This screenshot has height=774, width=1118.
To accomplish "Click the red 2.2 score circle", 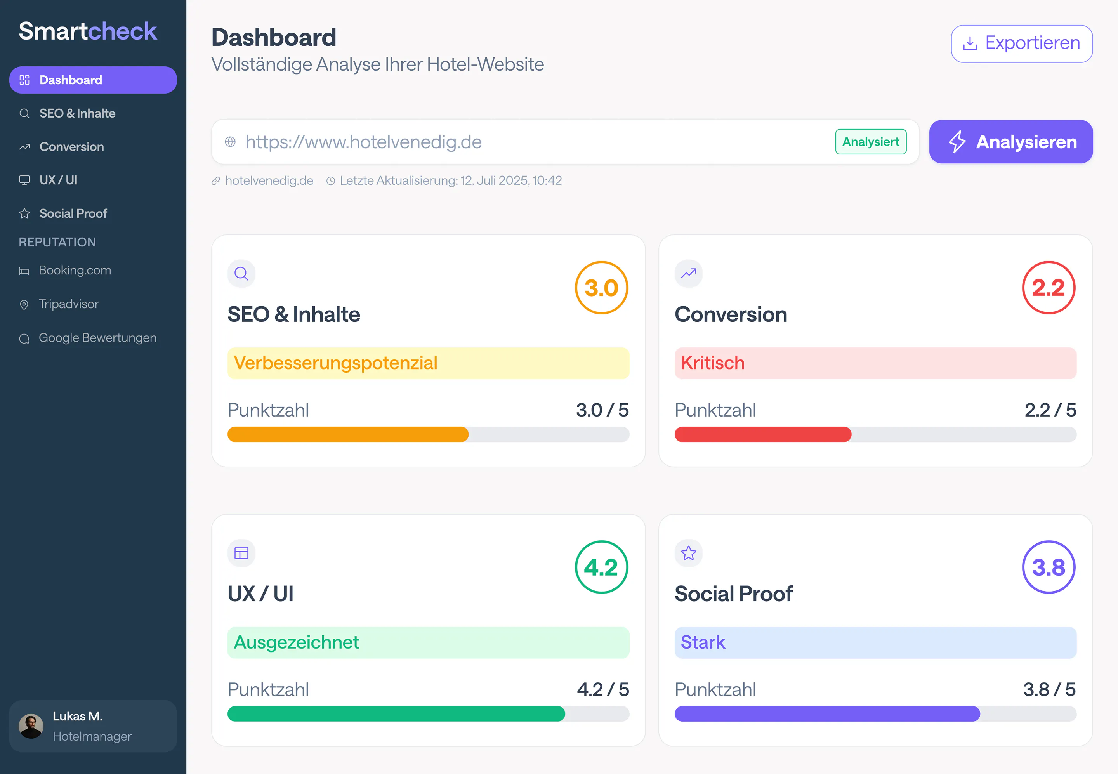I will (1049, 288).
